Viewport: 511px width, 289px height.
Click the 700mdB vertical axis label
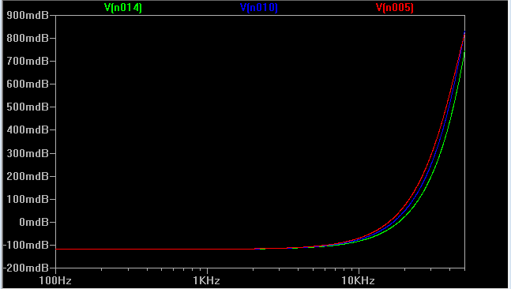pyautogui.click(x=28, y=61)
